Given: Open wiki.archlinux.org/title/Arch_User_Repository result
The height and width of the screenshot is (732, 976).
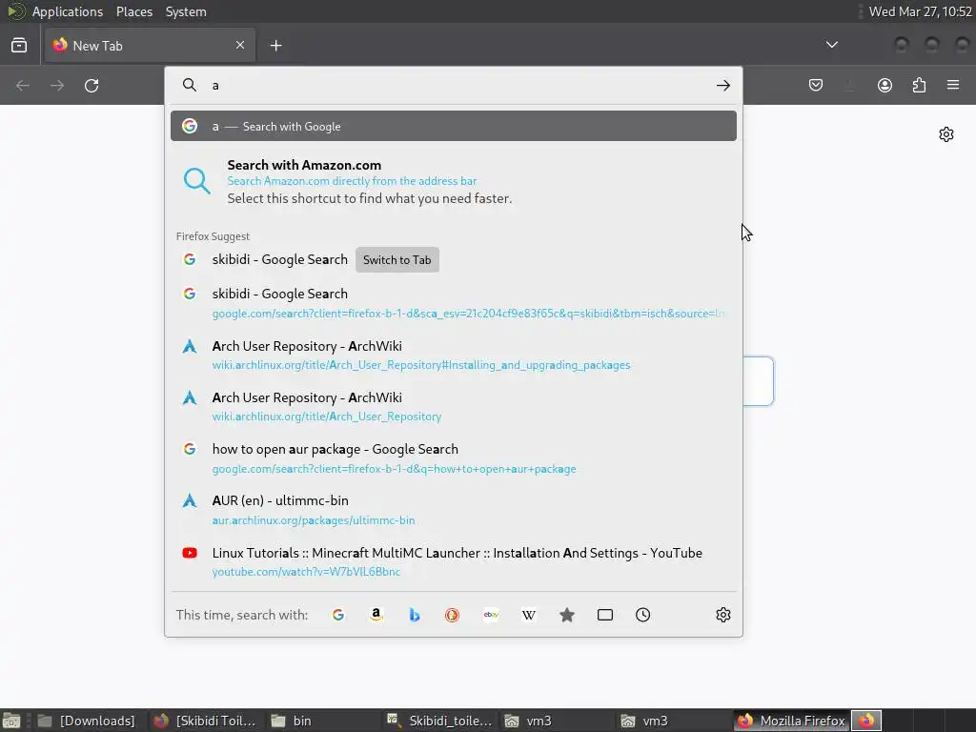Looking at the screenshot, I should (453, 406).
